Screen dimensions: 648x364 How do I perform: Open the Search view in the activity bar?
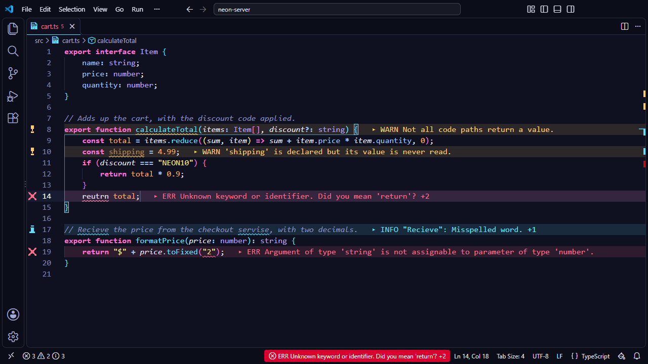coord(13,51)
